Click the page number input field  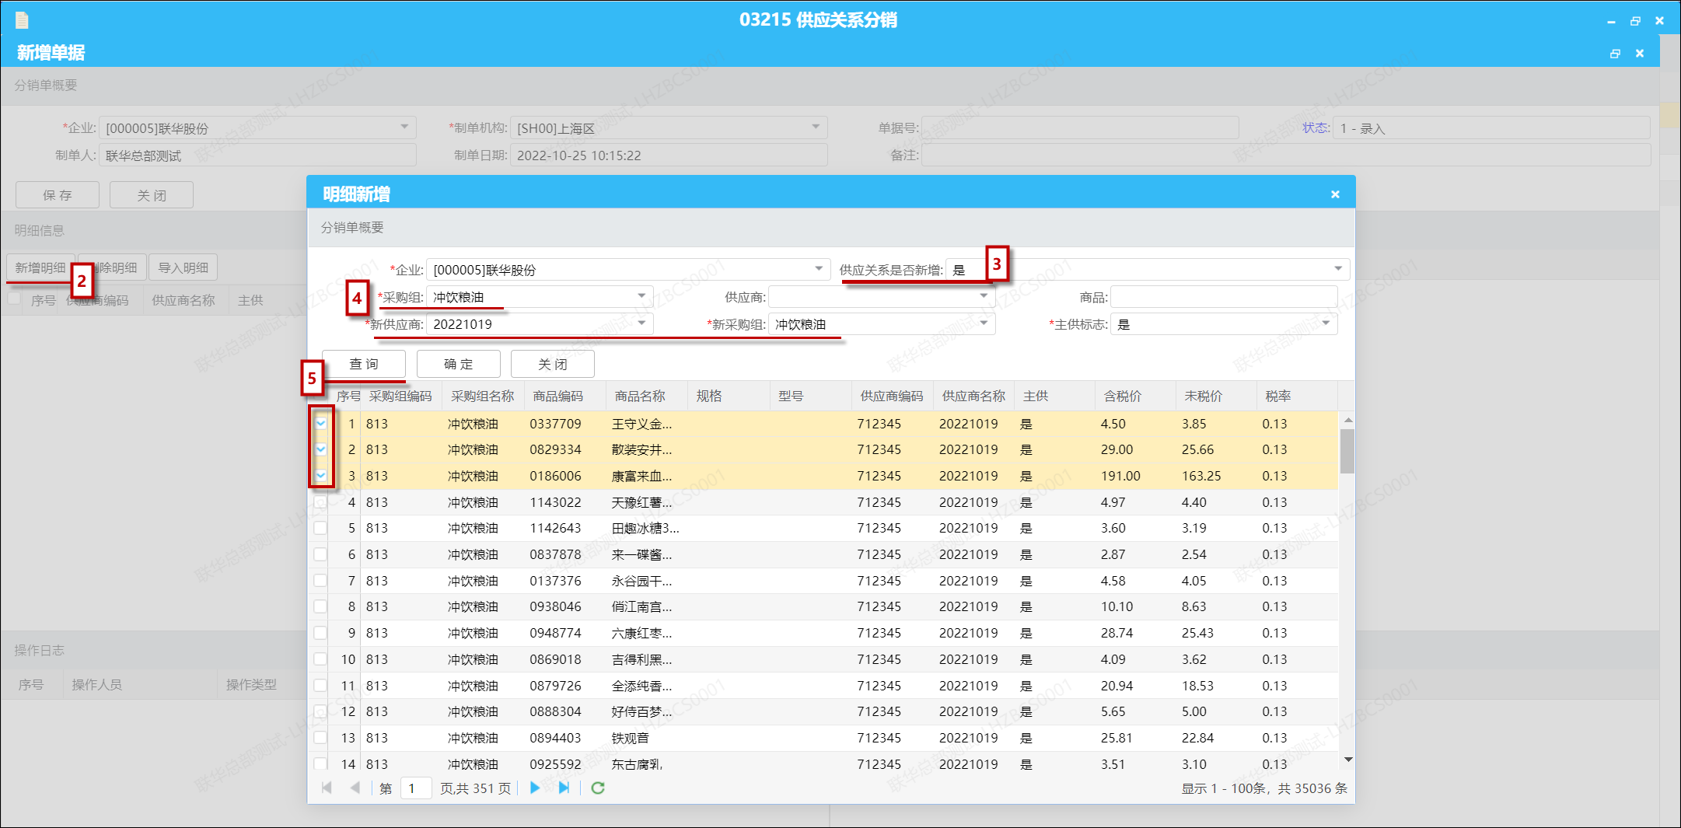416,788
